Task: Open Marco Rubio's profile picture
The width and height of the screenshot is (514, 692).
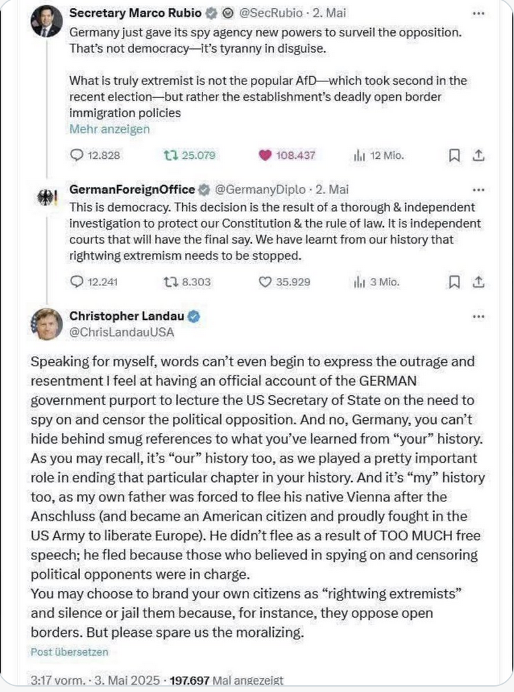Action: coord(46,22)
